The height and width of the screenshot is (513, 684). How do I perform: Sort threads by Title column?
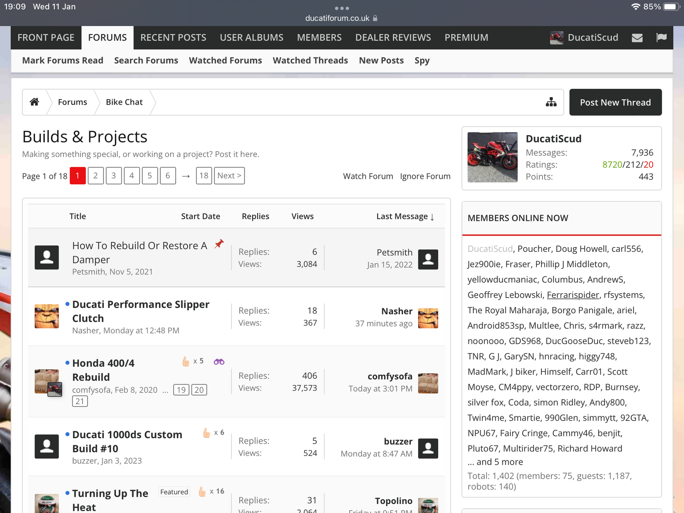tap(78, 216)
